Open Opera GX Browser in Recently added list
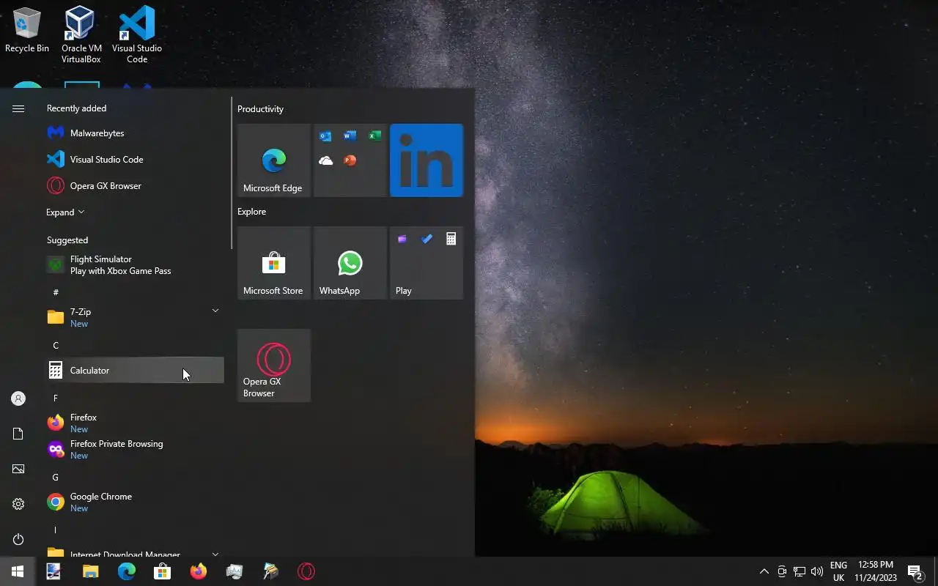Image resolution: width=938 pixels, height=586 pixels. click(135, 186)
